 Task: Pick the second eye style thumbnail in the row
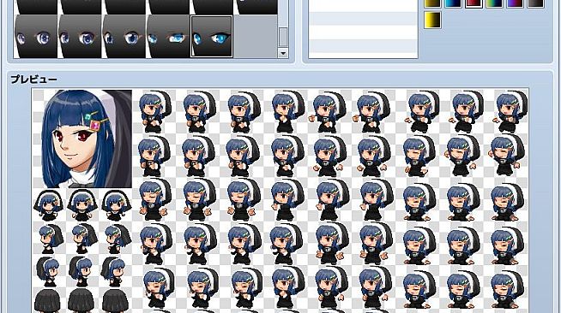tap(80, 37)
